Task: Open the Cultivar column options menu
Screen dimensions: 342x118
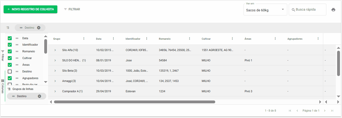Action: pos(232,39)
